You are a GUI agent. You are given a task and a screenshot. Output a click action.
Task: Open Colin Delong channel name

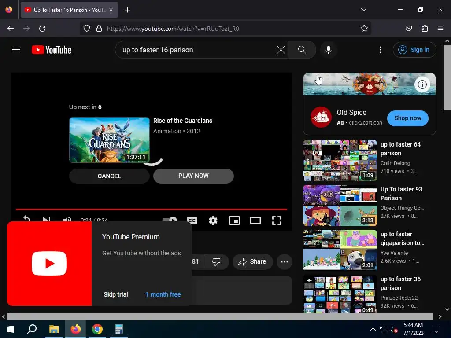[395, 163]
